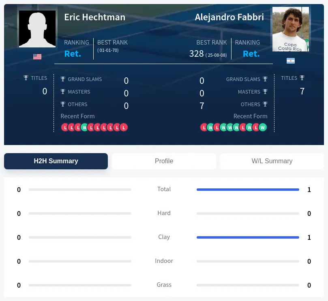Switch to the Profile tab
This screenshot has height=301, width=328.
tap(164, 161)
